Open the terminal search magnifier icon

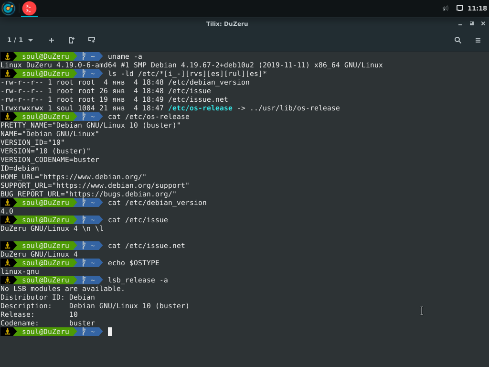[x=458, y=40]
